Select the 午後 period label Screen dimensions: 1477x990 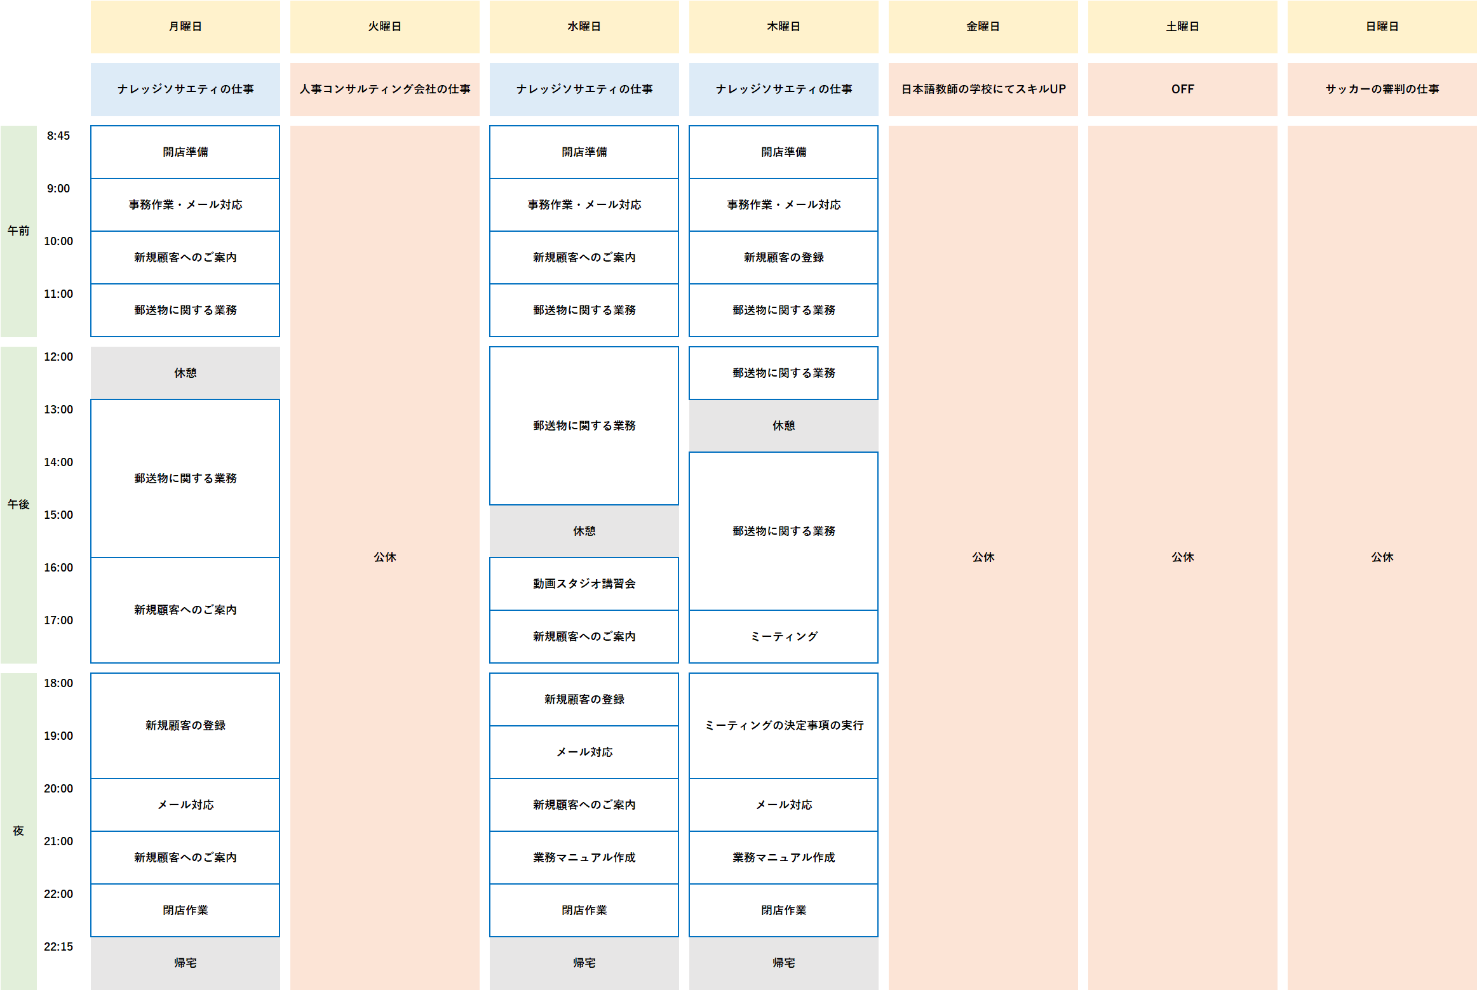tap(18, 504)
